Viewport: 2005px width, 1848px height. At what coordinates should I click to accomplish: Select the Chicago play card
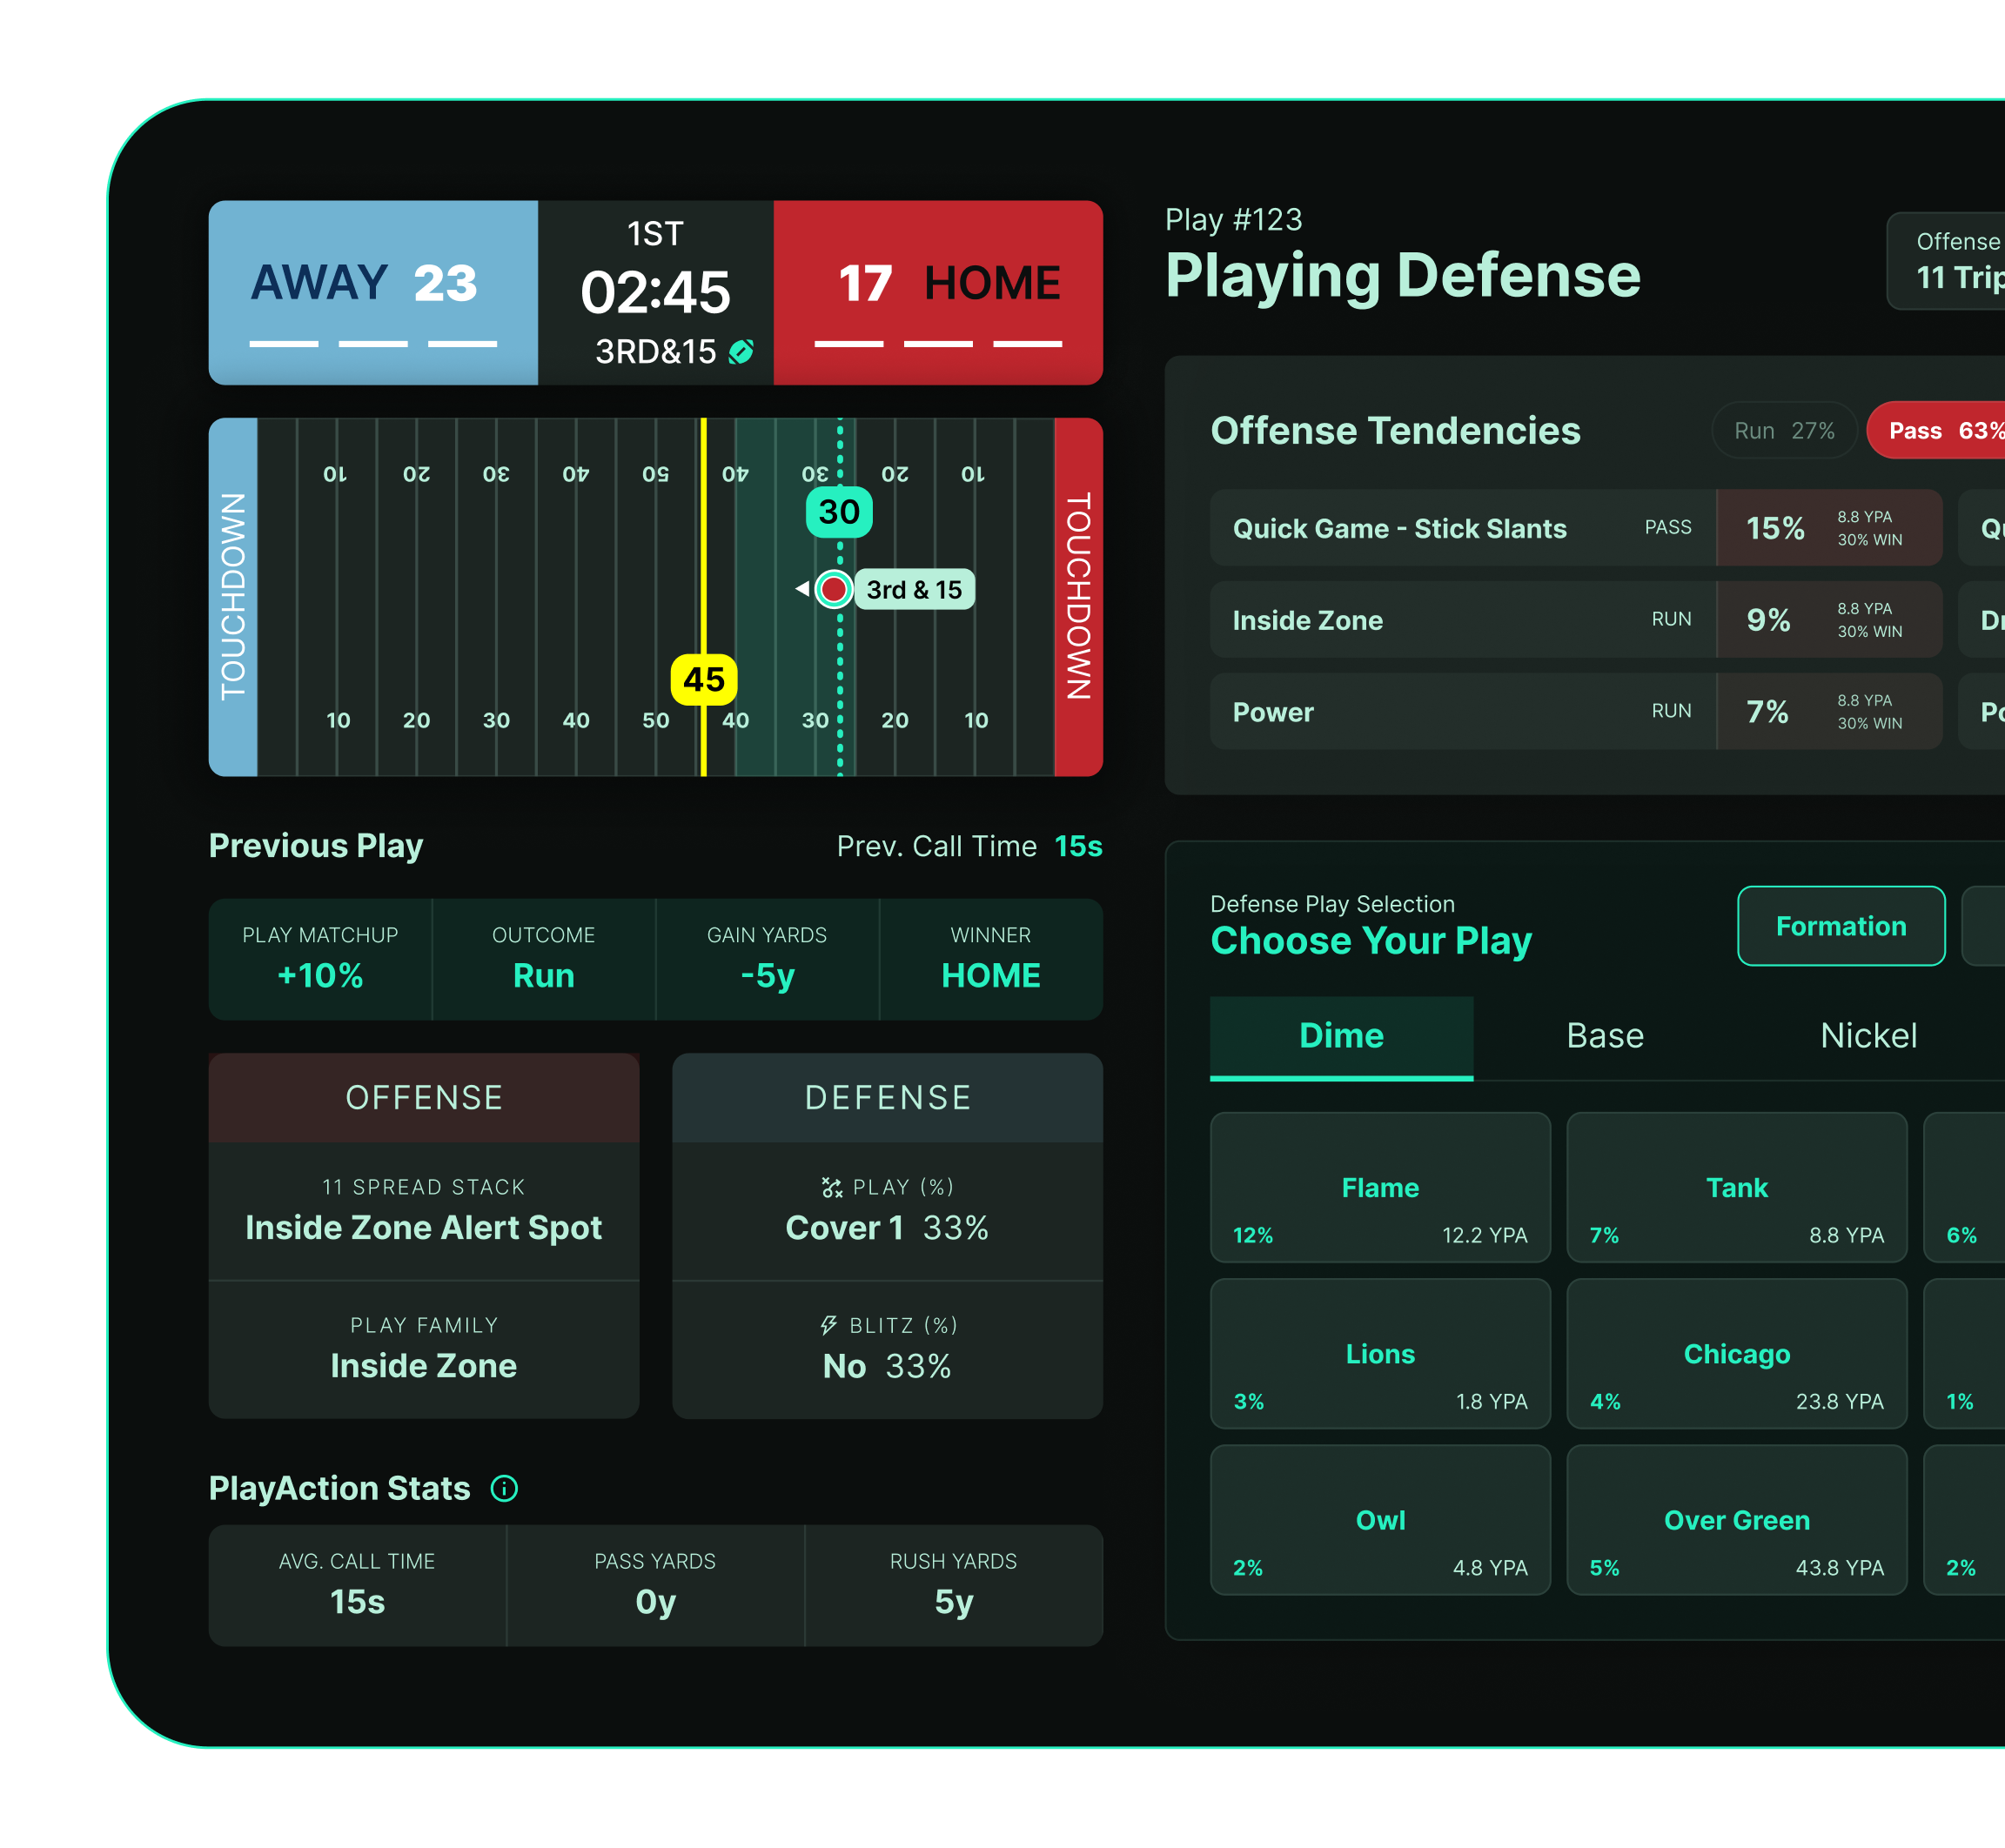pos(1736,1354)
